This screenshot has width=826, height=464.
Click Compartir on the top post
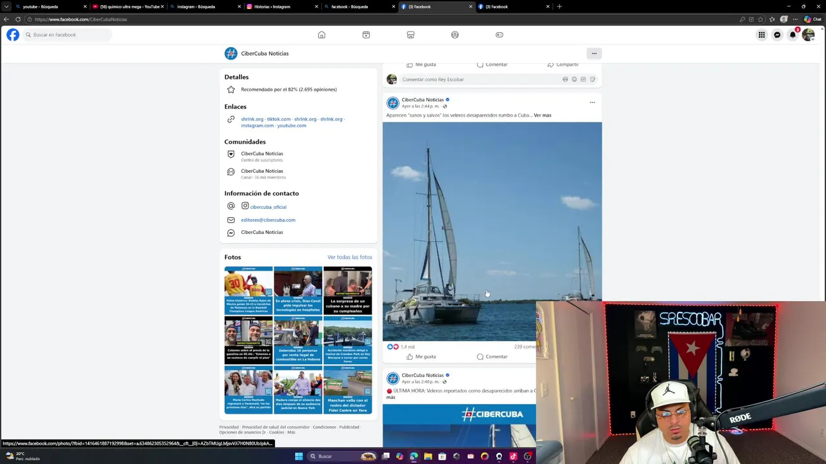coord(563,64)
